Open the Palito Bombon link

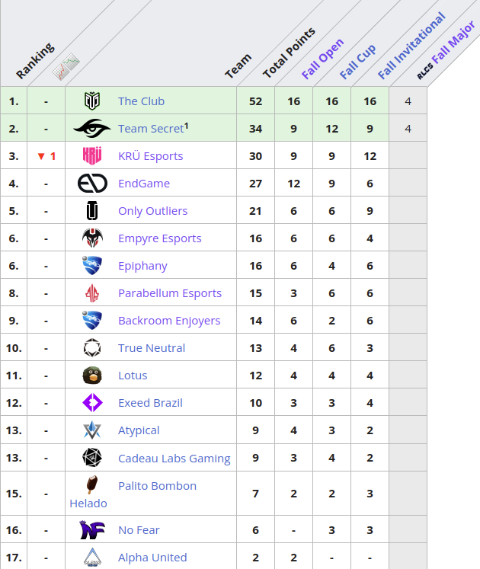157,485
